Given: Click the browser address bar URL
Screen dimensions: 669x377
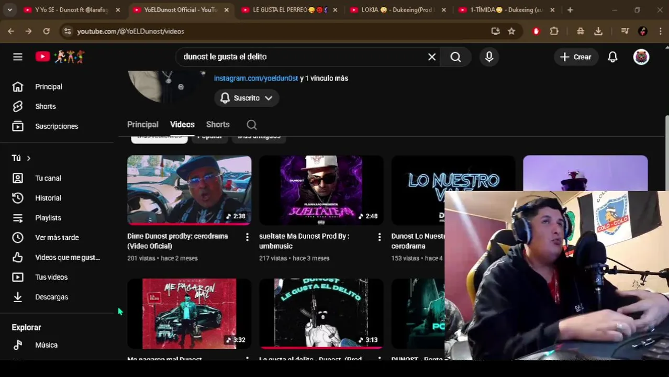Looking at the screenshot, I should [x=130, y=31].
